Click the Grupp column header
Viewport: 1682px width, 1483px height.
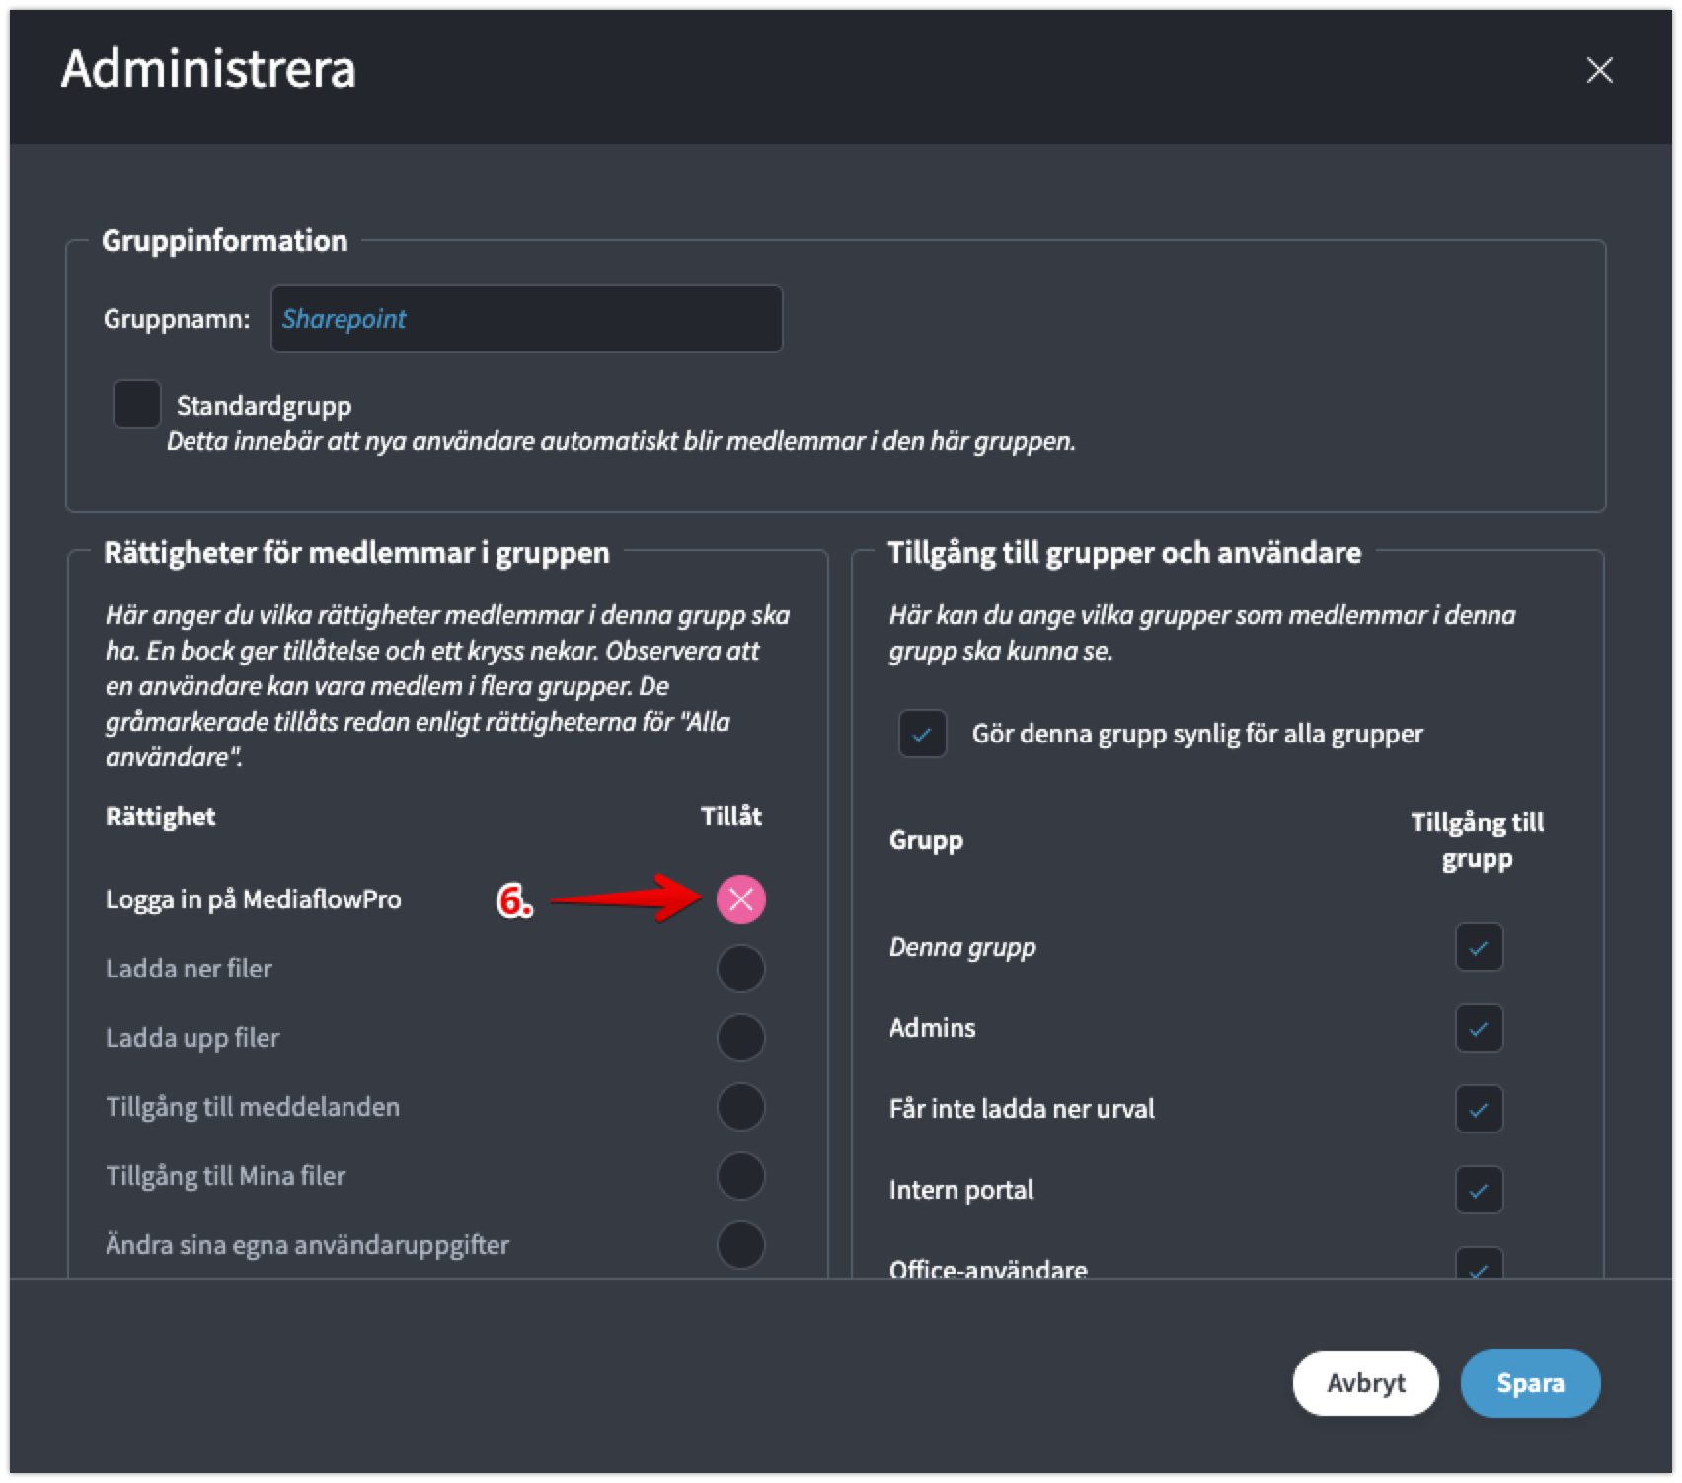(926, 840)
